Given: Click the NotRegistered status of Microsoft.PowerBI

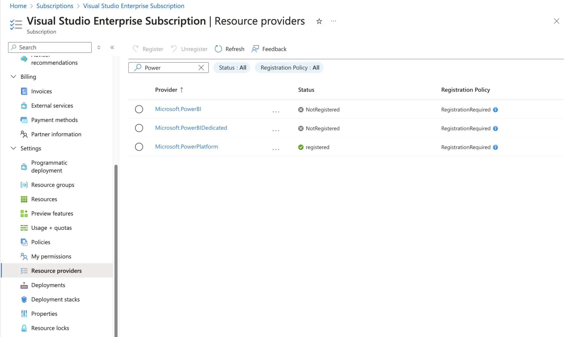Looking at the screenshot, I should point(319,109).
